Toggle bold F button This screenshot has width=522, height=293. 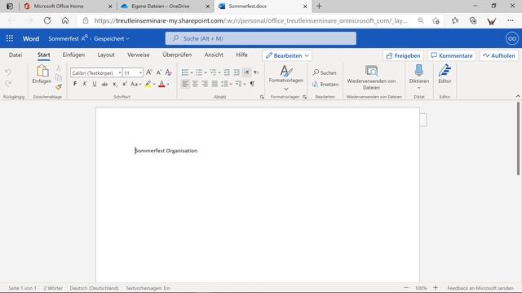tap(75, 84)
